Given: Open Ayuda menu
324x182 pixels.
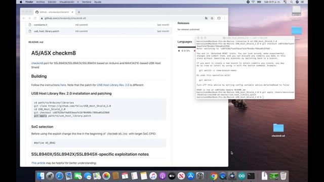Looking at the screenshot, I should (x=98, y=2).
